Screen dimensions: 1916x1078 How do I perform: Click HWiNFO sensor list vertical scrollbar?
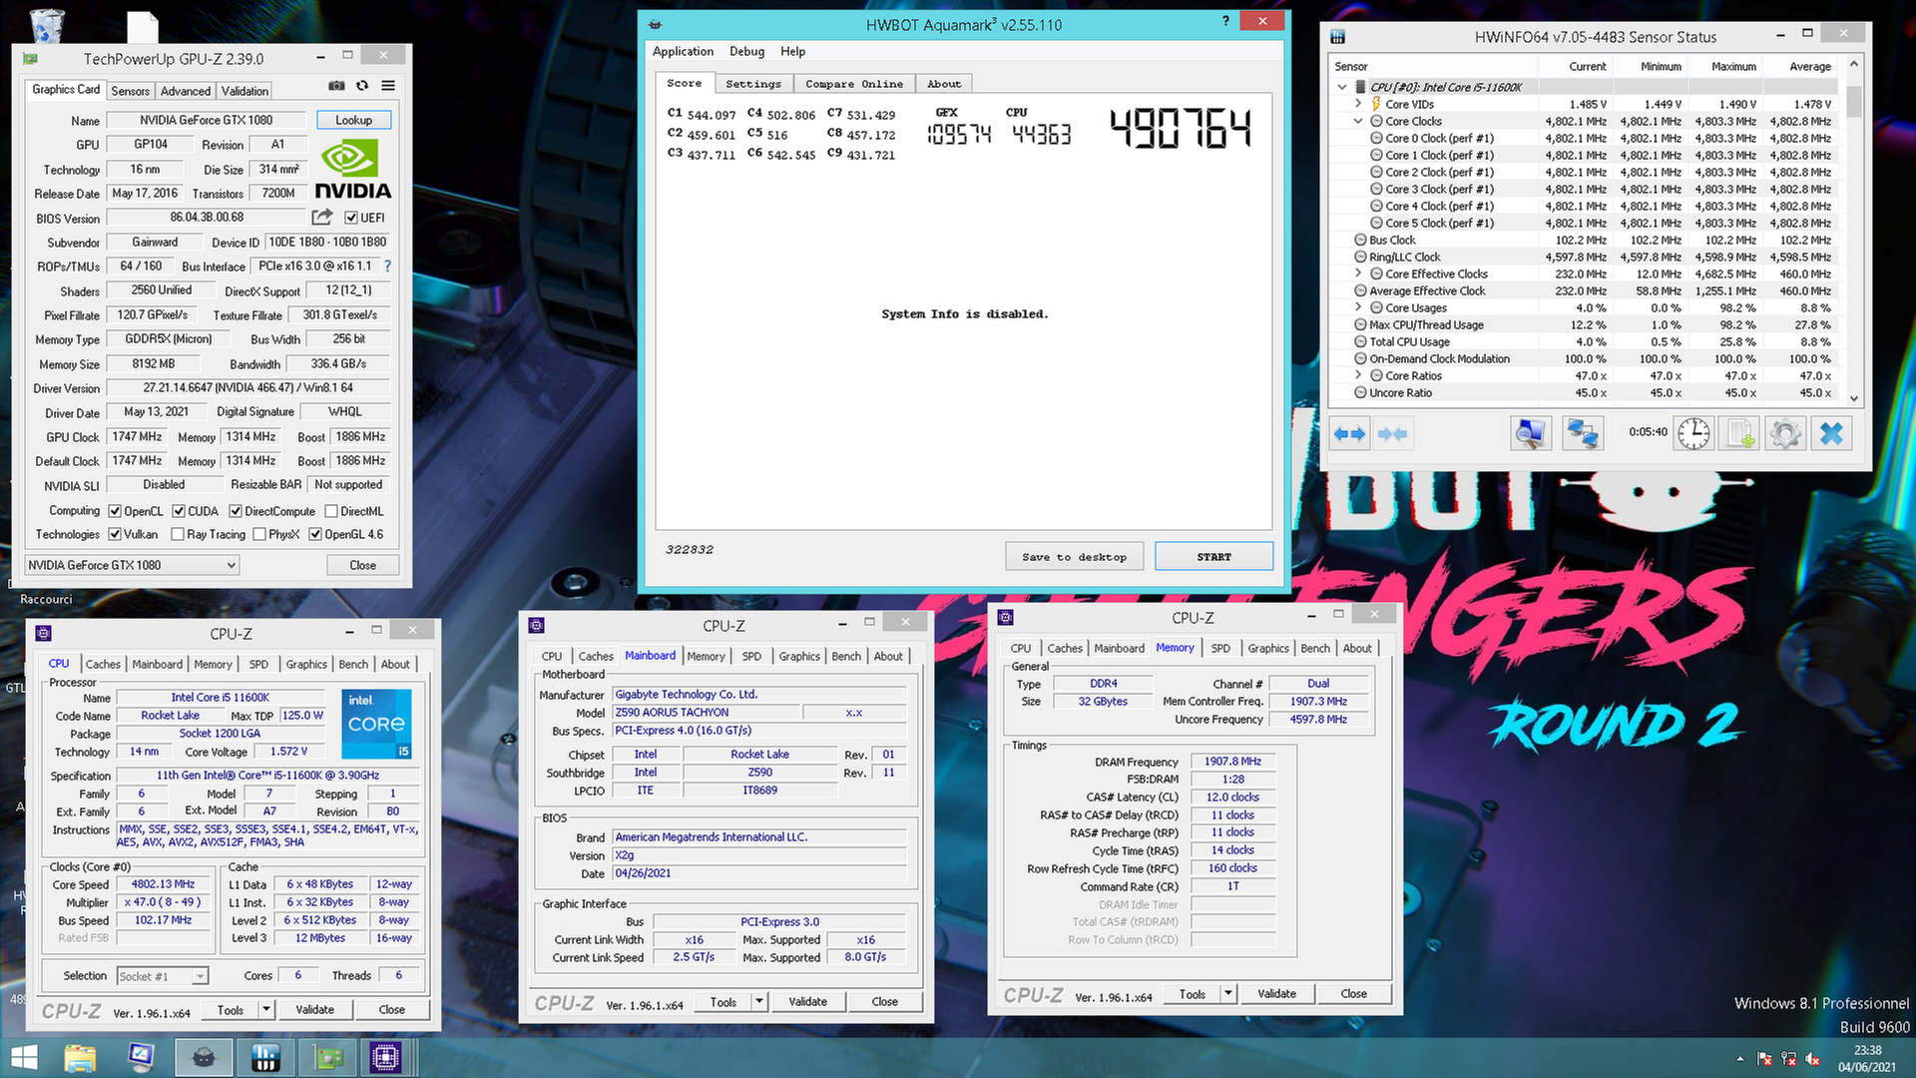click(1854, 232)
